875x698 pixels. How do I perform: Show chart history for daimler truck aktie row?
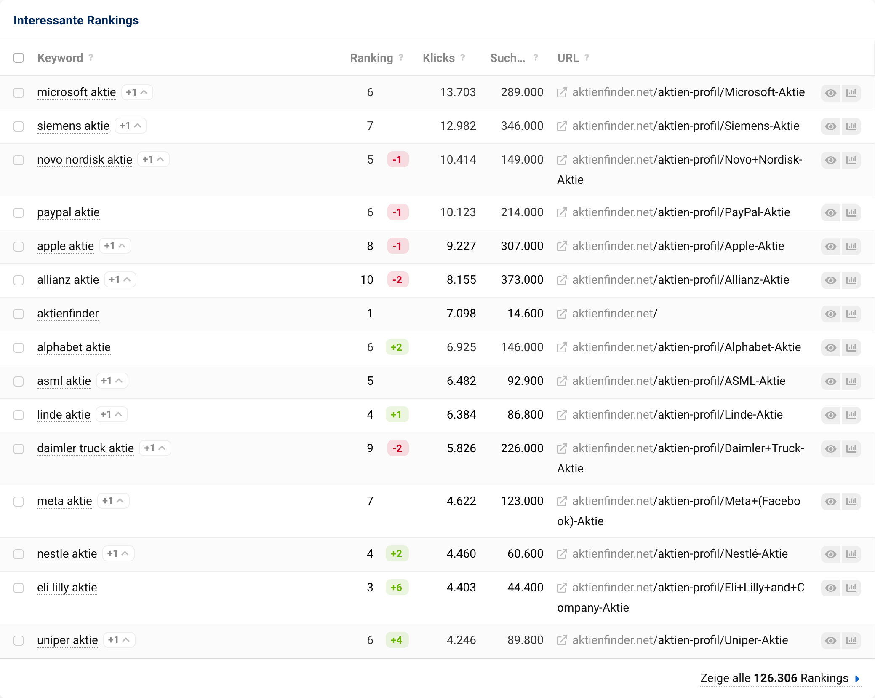[x=851, y=449]
